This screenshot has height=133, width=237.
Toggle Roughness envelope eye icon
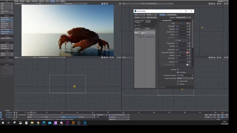pos(187,26)
